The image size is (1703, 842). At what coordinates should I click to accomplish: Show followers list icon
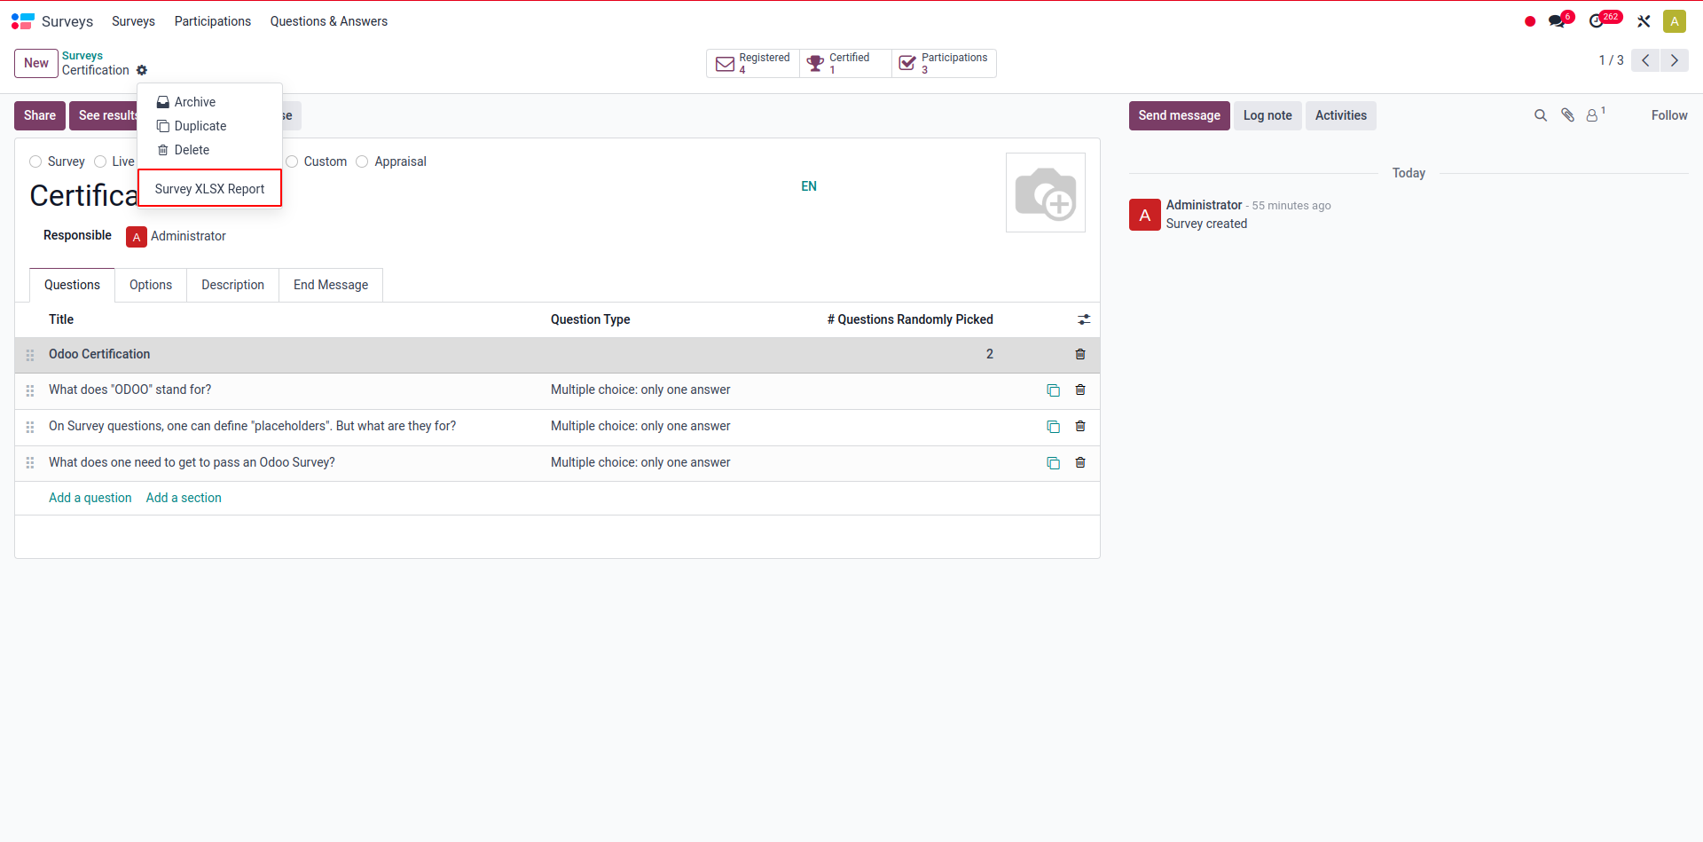click(x=1595, y=114)
